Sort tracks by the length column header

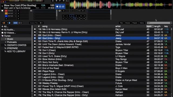coord(157,26)
